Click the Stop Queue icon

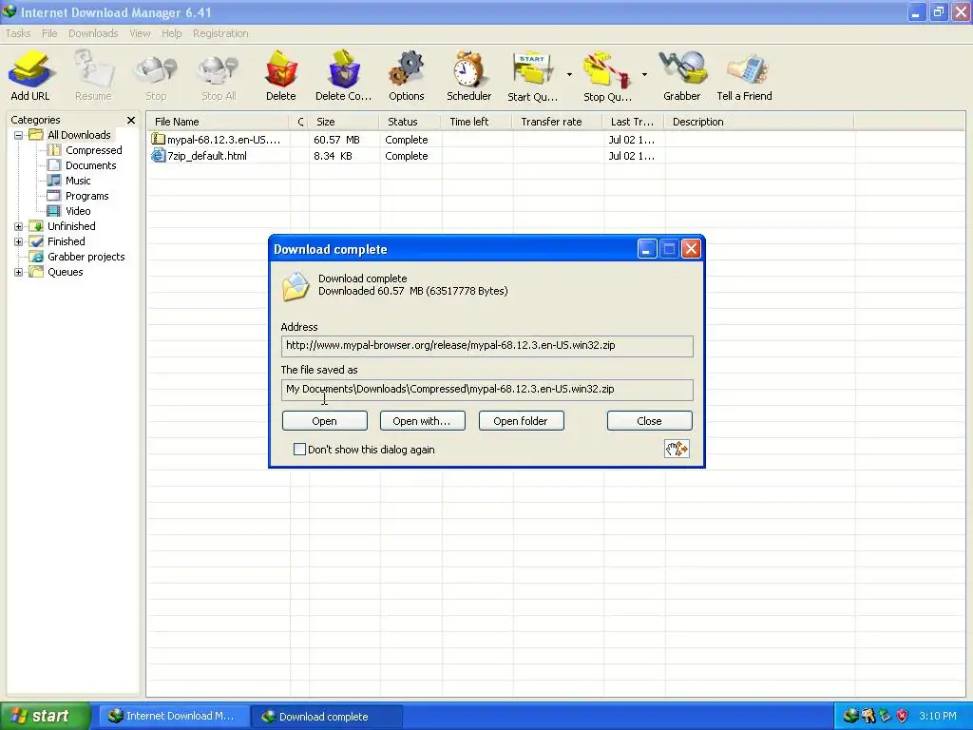607,70
